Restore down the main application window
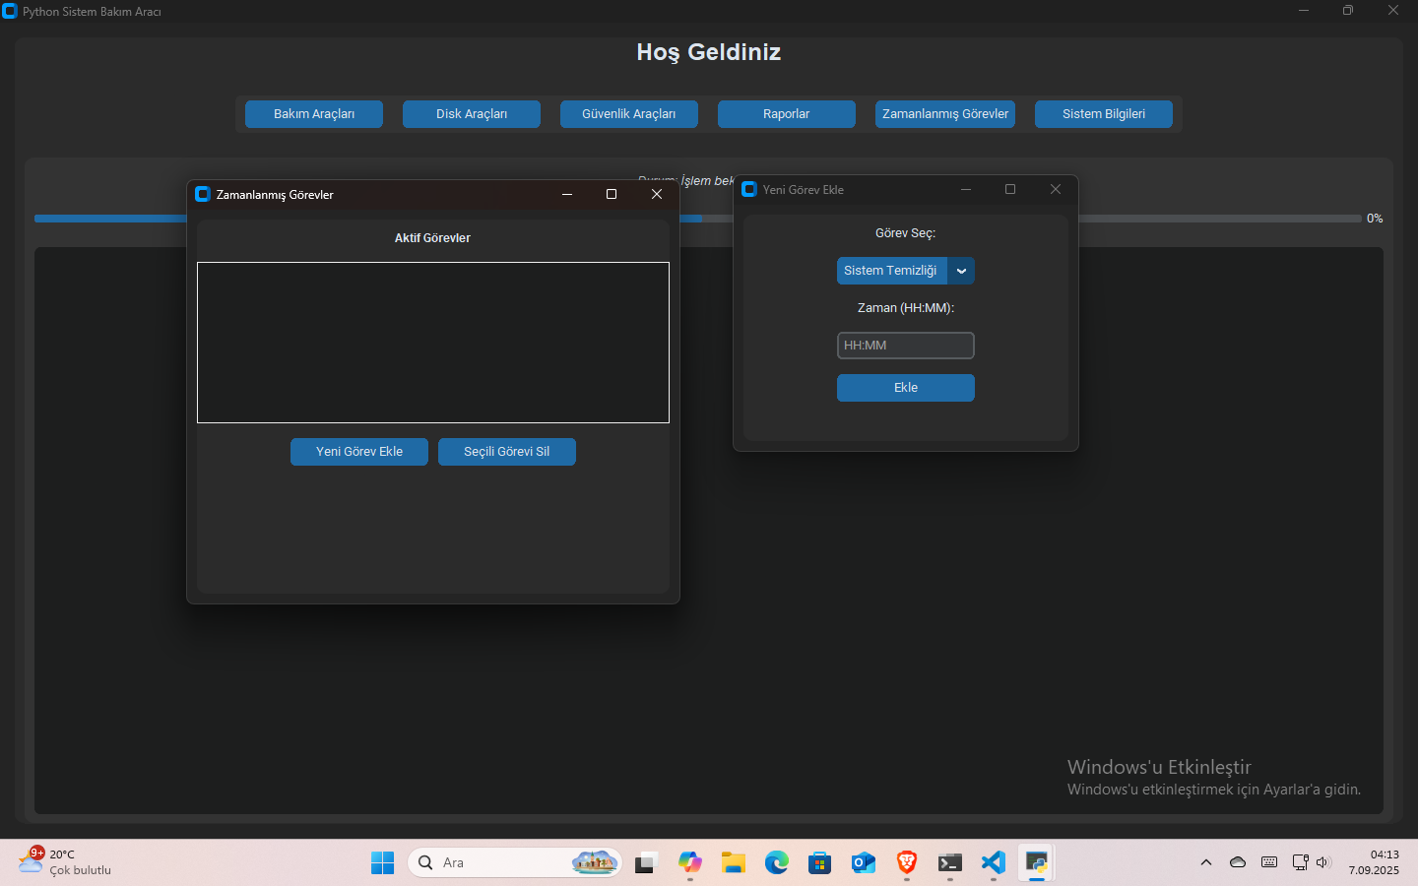The width and height of the screenshot is (1418, 886). [x=1348, y=11]
